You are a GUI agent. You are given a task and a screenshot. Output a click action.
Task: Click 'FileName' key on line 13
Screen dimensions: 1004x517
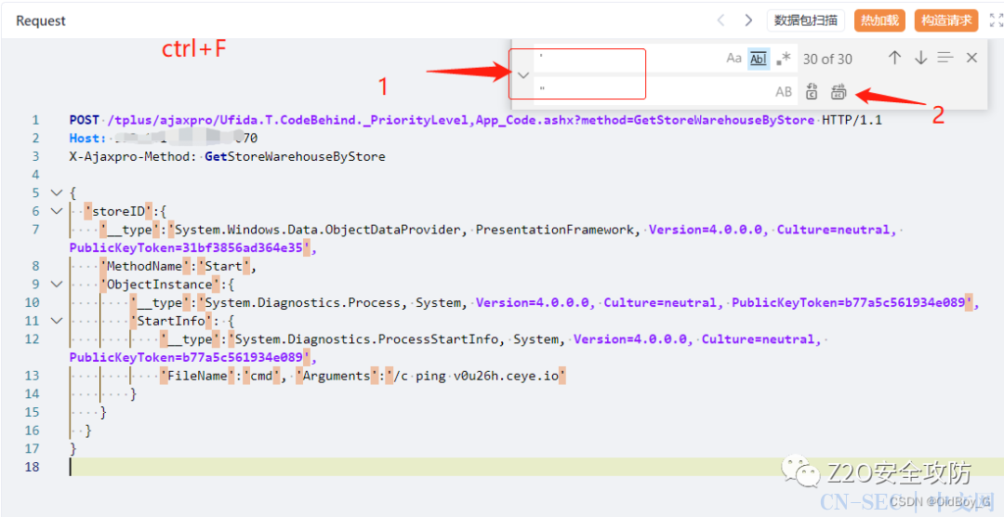tap(197, 376)
